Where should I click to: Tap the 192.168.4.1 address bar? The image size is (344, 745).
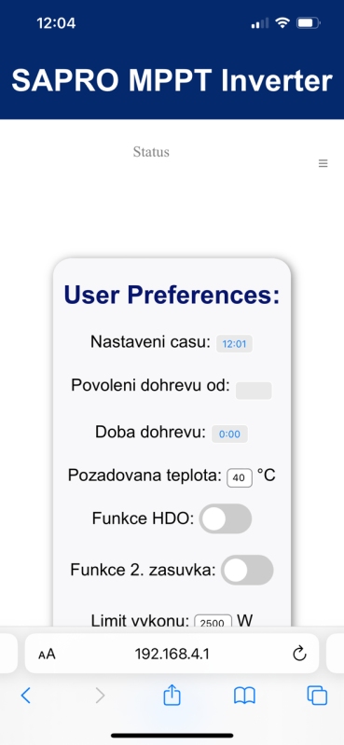(x=172, y=654)
